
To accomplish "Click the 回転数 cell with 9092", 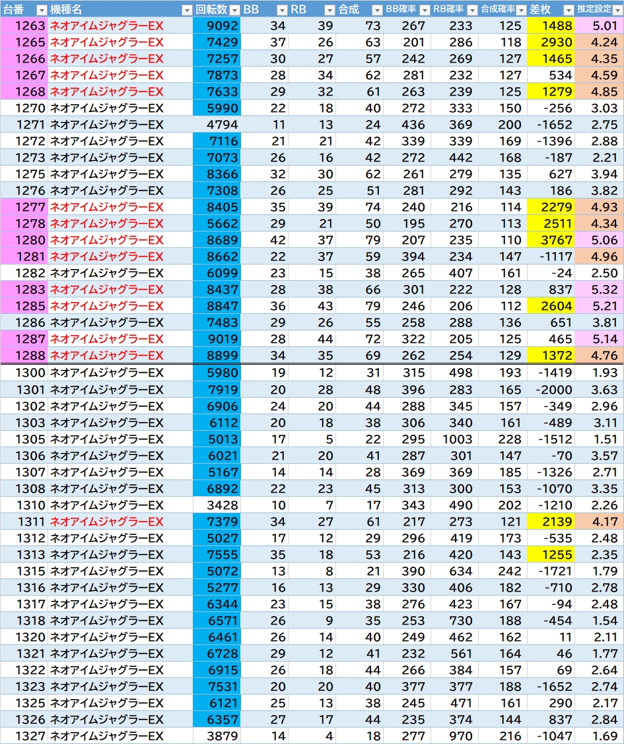I will coord(217,26).
